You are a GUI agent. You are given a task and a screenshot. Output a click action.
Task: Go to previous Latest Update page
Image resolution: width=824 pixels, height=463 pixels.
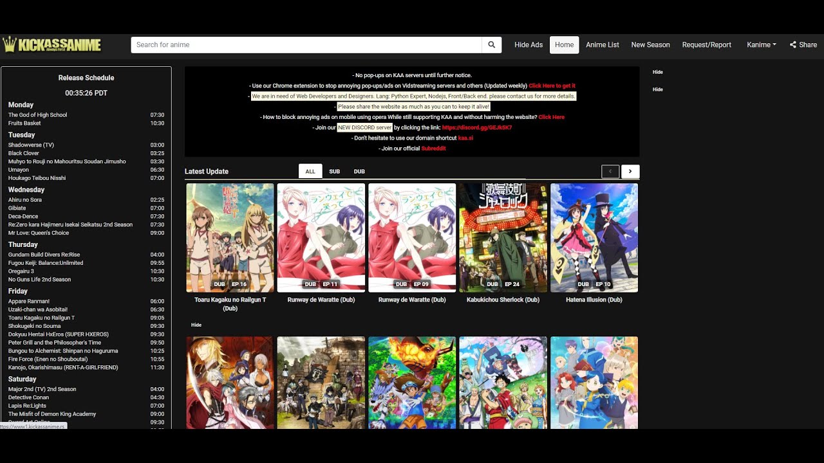(x=610, y=172)
